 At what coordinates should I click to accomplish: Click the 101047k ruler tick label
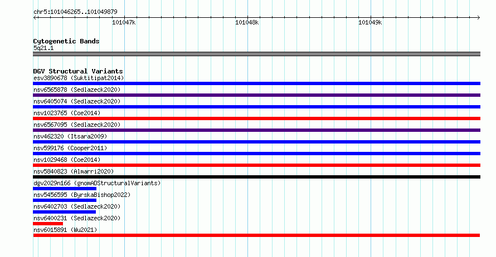(x=124, y=22)
